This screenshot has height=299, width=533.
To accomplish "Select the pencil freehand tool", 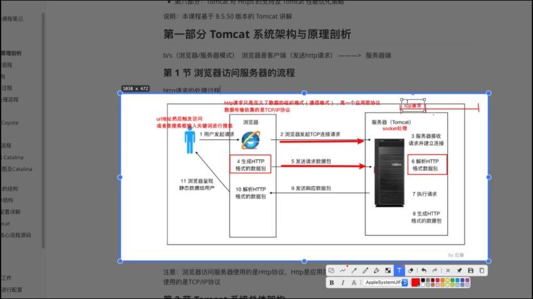I will (366, 270).
